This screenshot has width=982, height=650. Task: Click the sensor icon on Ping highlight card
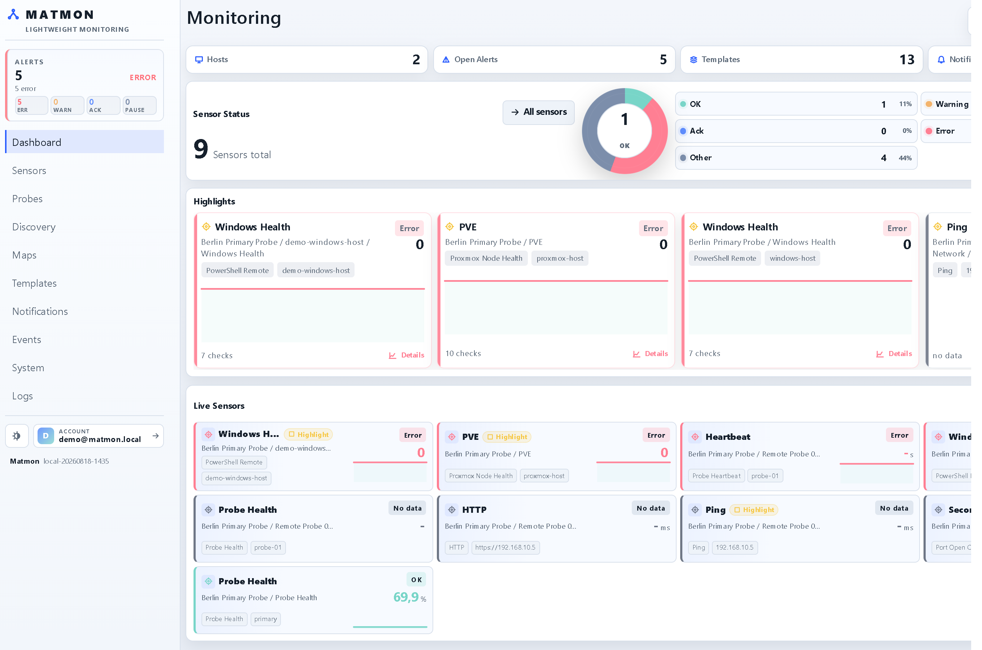(937, 227)
